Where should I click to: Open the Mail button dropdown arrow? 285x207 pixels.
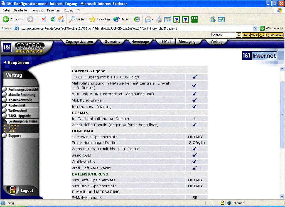click(153, 19)
